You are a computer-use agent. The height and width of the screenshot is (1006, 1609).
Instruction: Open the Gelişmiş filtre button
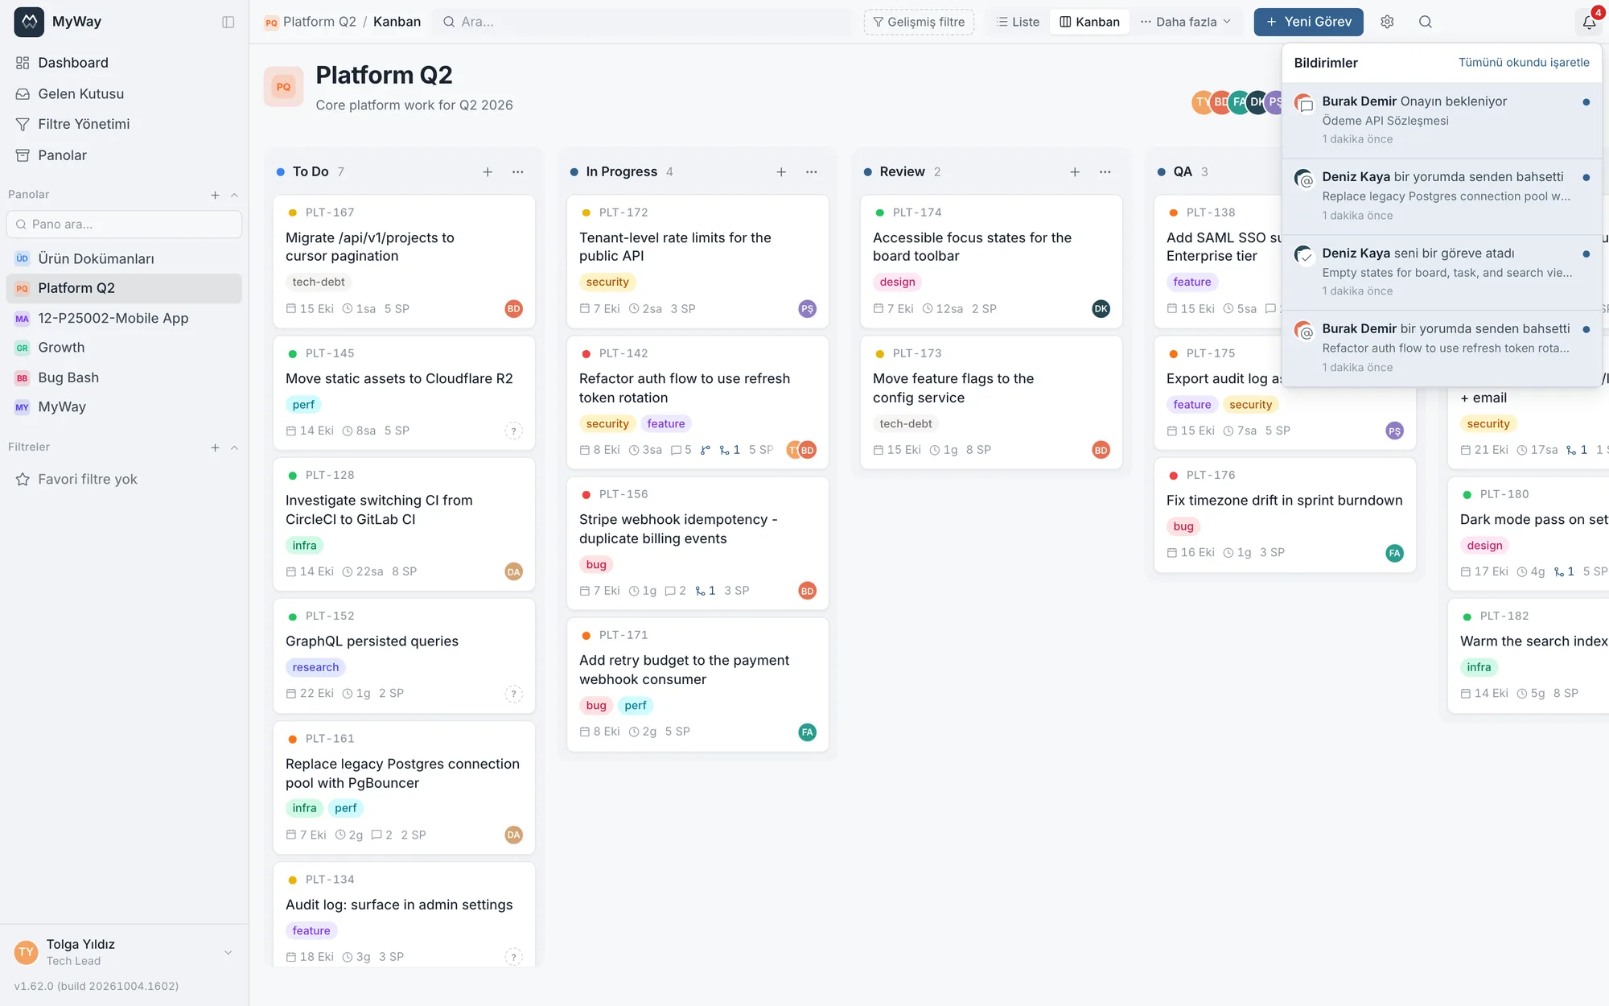919,22
